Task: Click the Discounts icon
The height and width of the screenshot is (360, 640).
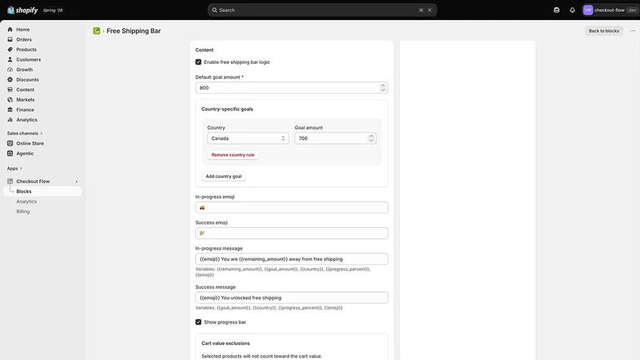Action: [x=10, y=79]
